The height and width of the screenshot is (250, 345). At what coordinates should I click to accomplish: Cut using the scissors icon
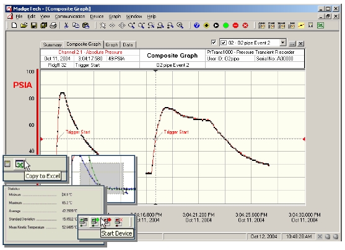66,25
